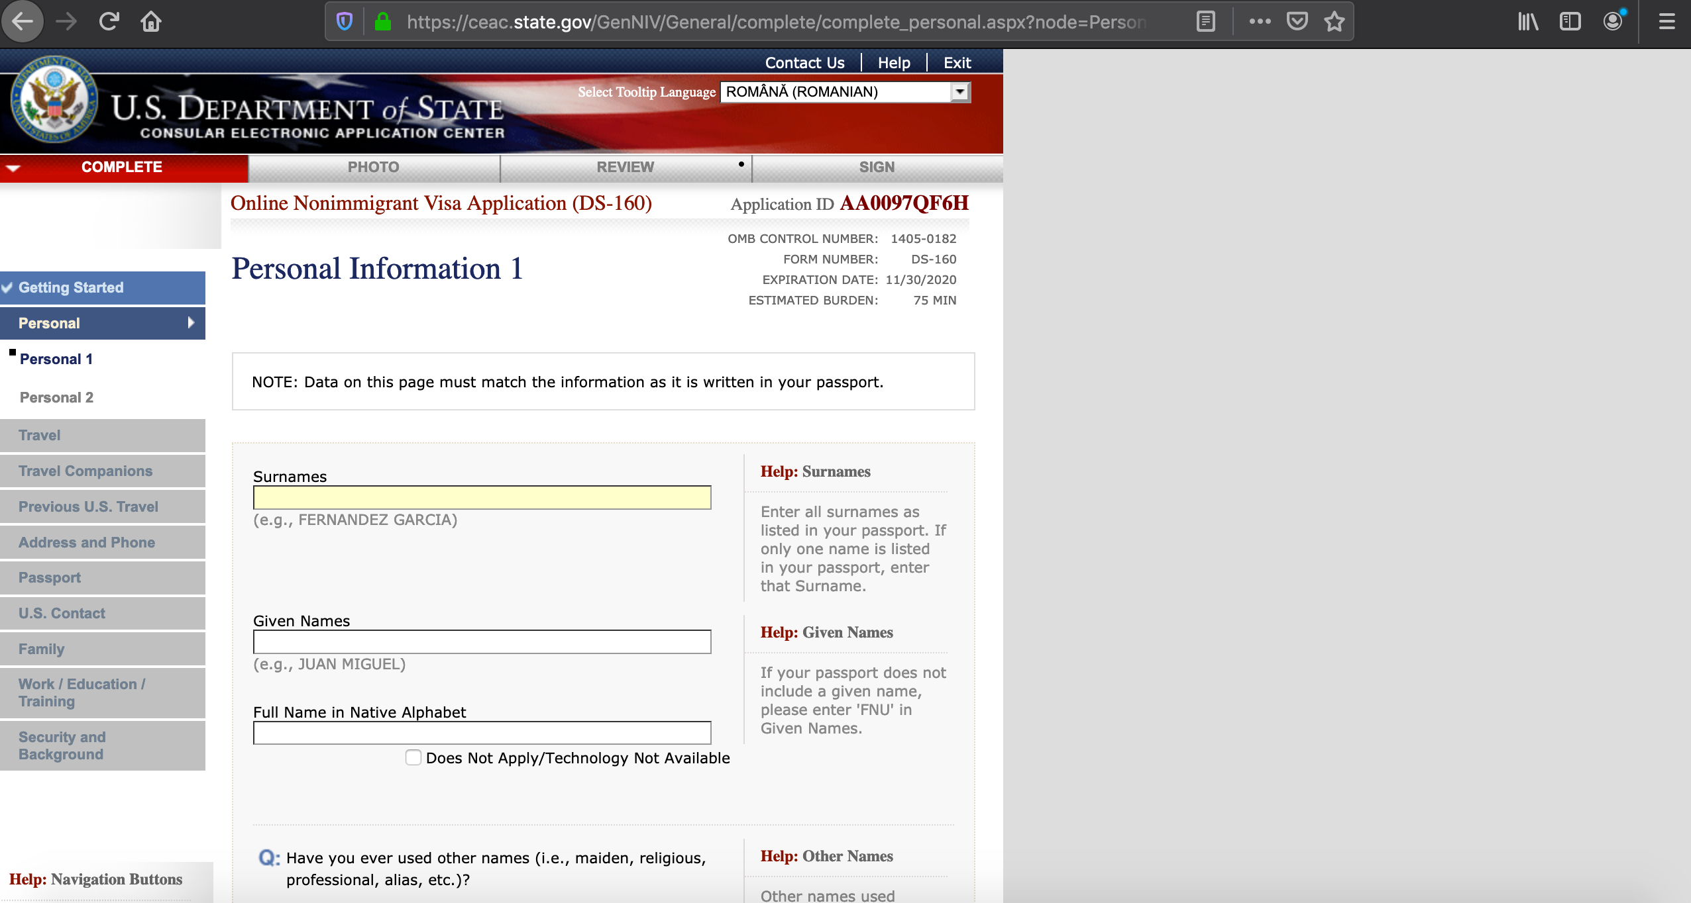Open the Contact Us link
Viewport: 1691px width, 903px height.
804,62
